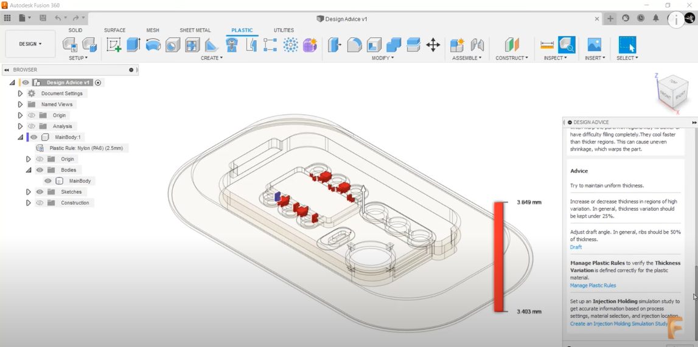The width and height of the screenshot is (698, 347).
Task: Toggle visibility eye of MainBody:1 component
Action: [x=34, y=137]
